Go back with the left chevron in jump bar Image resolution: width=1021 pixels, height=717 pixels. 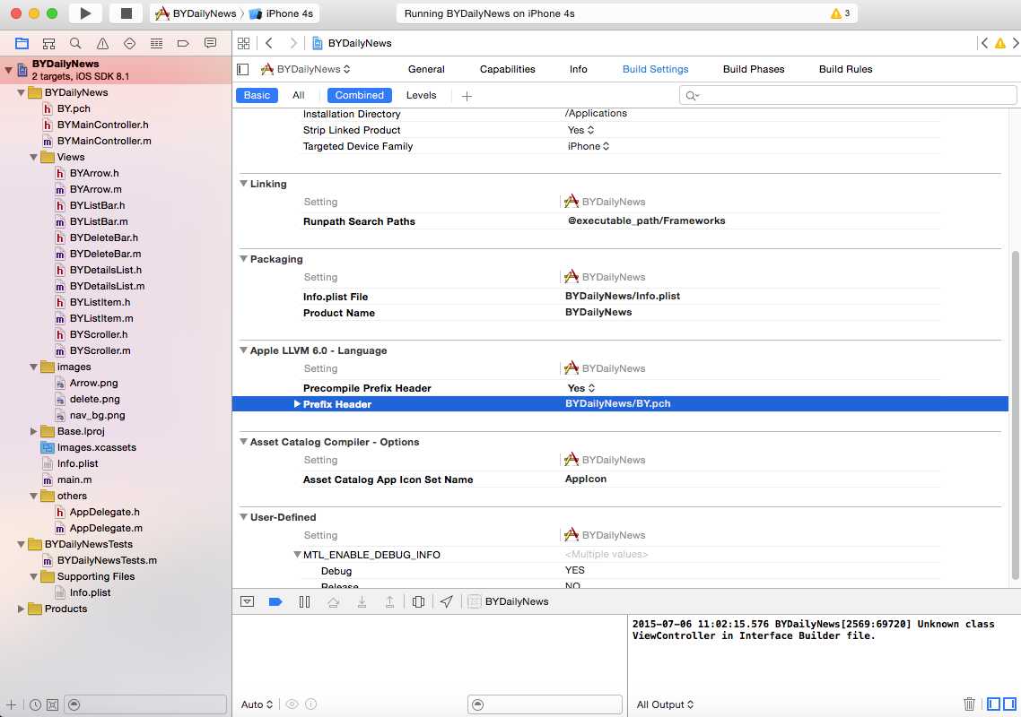coord(269,43)
